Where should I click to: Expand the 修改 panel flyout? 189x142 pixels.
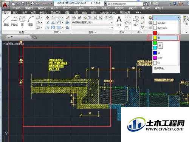[x=57, y=32]
